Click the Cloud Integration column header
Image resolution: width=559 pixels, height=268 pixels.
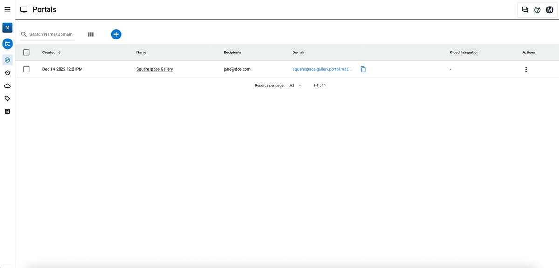(464, 52)
